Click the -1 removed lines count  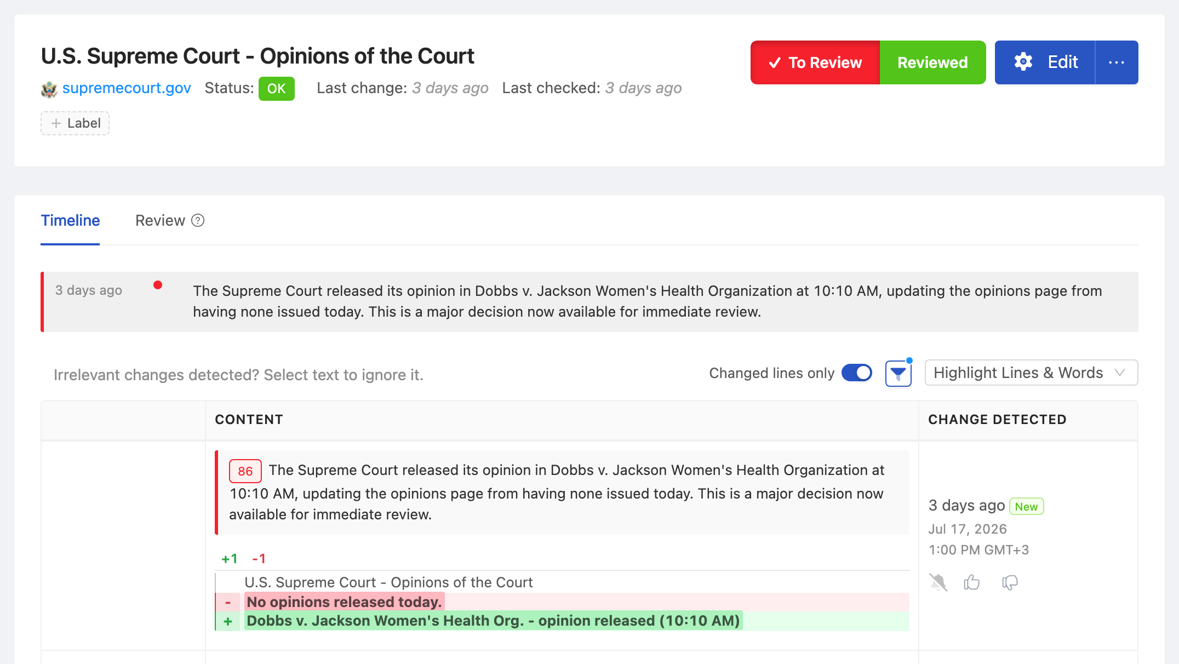(x=259, y=559)
